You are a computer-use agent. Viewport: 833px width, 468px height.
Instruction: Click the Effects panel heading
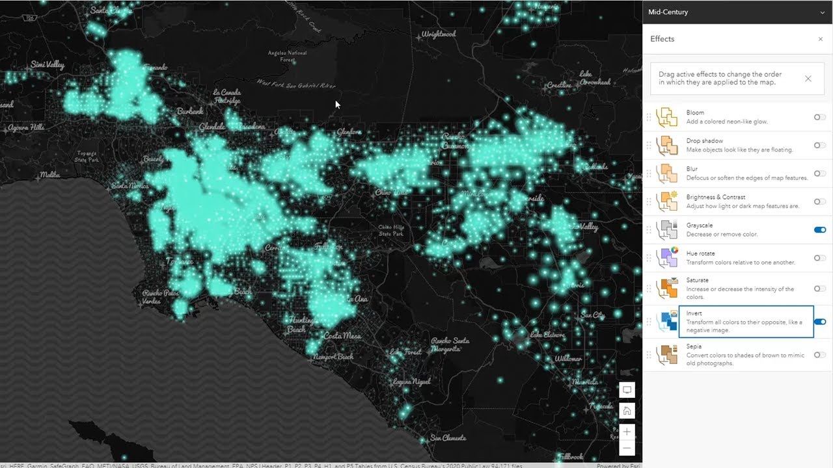click(x=662, y=39)
